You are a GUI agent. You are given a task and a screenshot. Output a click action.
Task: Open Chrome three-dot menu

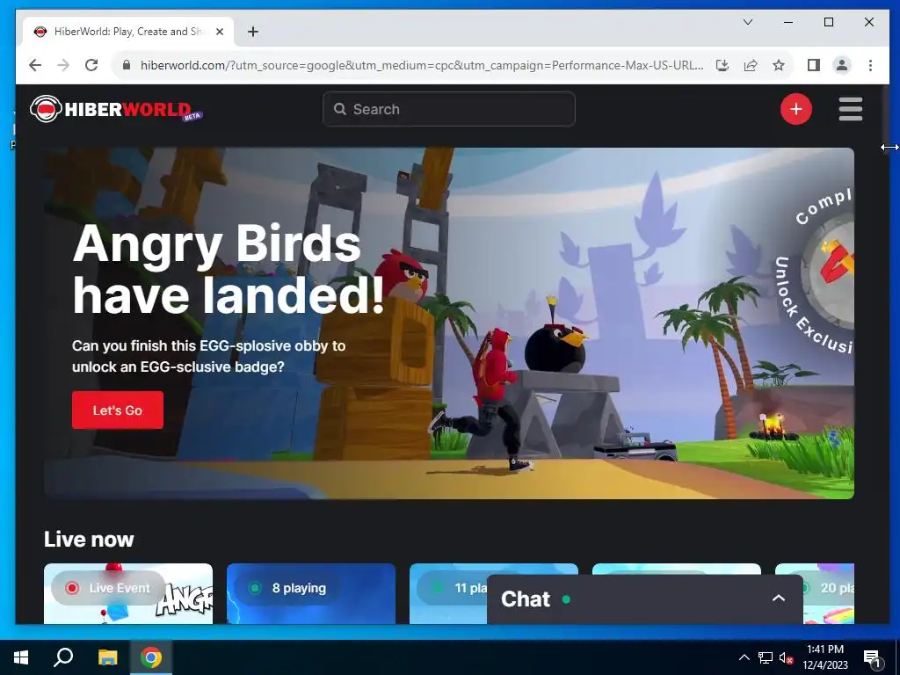point(870,65)
